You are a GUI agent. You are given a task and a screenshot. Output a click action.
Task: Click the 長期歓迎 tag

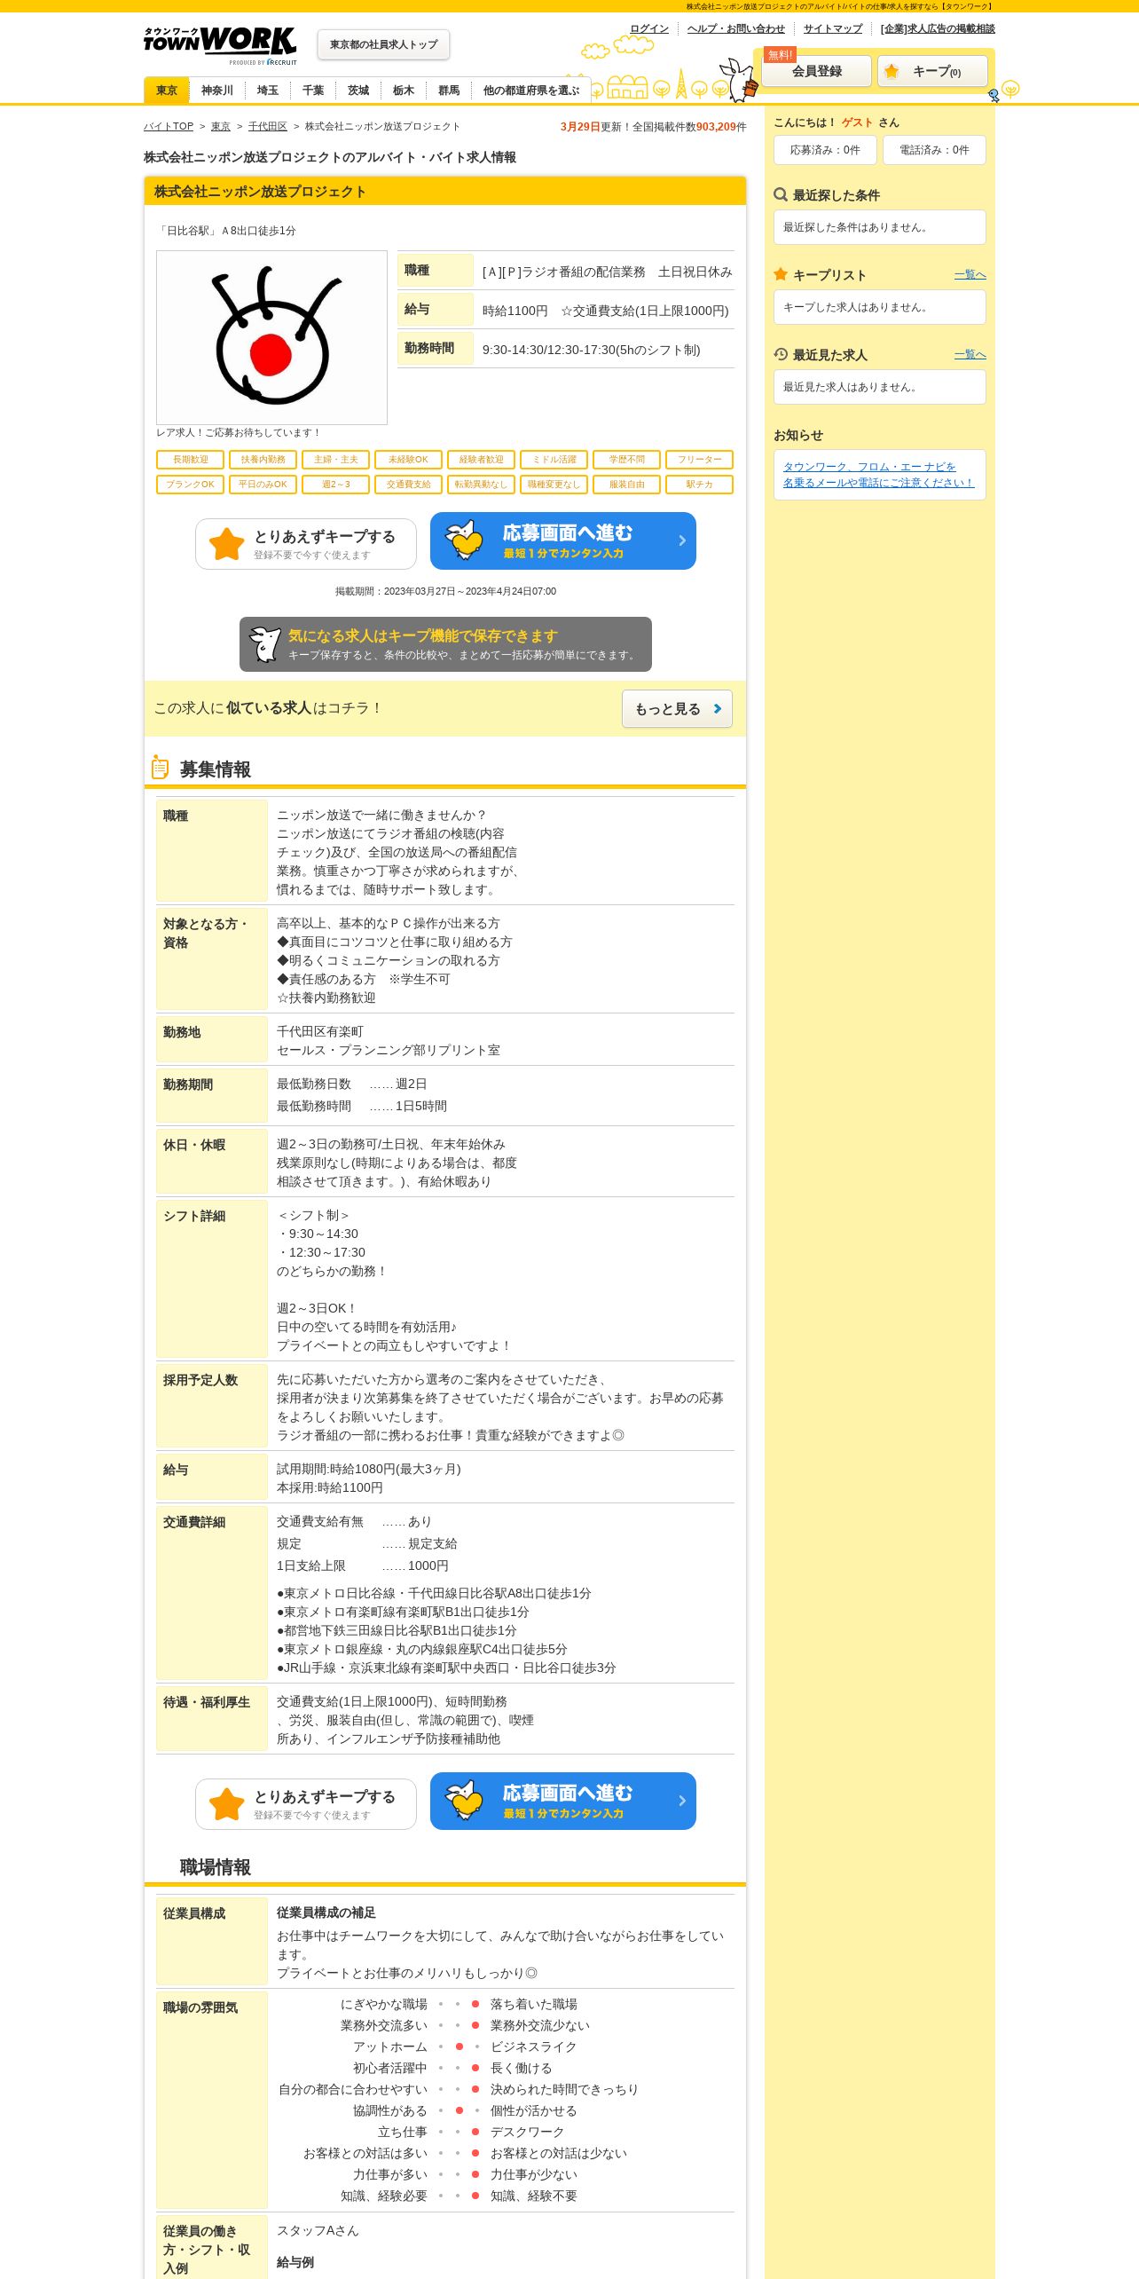click(x=190, y=460)
